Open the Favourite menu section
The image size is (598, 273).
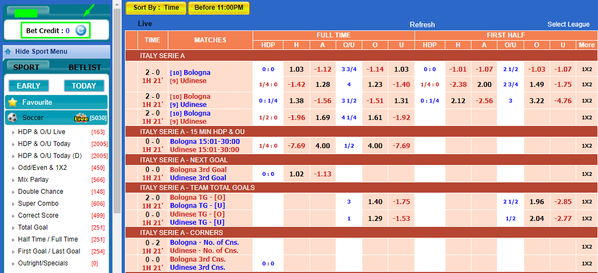(56, 102)
